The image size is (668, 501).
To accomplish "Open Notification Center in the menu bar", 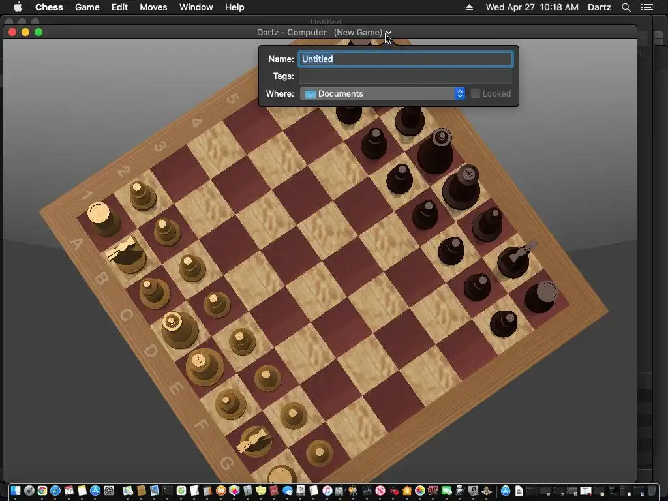I will [646, 7].
